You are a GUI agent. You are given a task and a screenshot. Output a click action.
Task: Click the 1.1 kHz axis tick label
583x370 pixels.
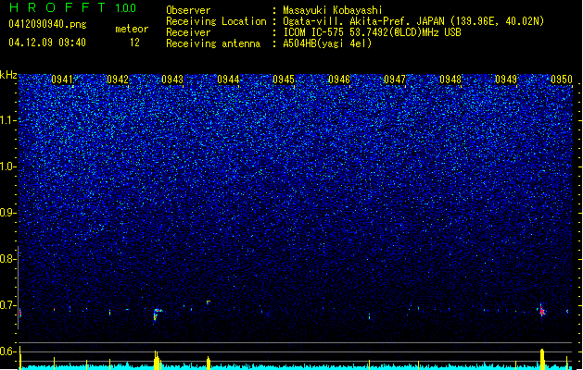6,120
